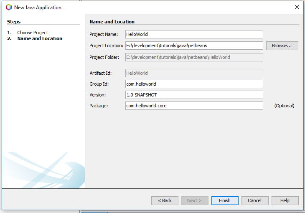Click the 'Steps' heading
The width and height of the screenshot is (305, 213).
(14, 22)
